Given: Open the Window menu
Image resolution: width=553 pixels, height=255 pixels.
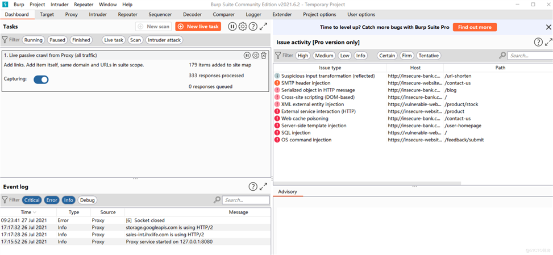Looking at the screenshot, I should pos(108,5).
